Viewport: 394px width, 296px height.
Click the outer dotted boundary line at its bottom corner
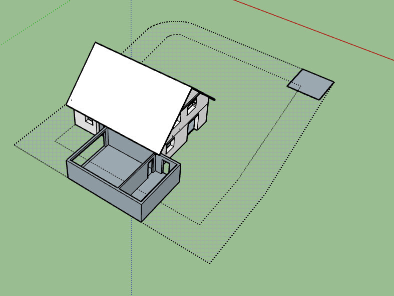click(x=209, y=262)
